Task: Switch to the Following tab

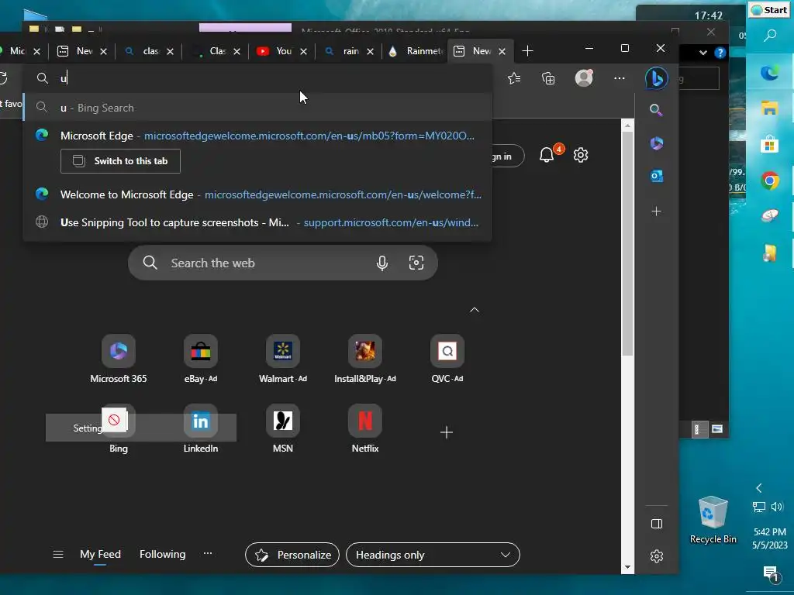Action: [163, 555]
